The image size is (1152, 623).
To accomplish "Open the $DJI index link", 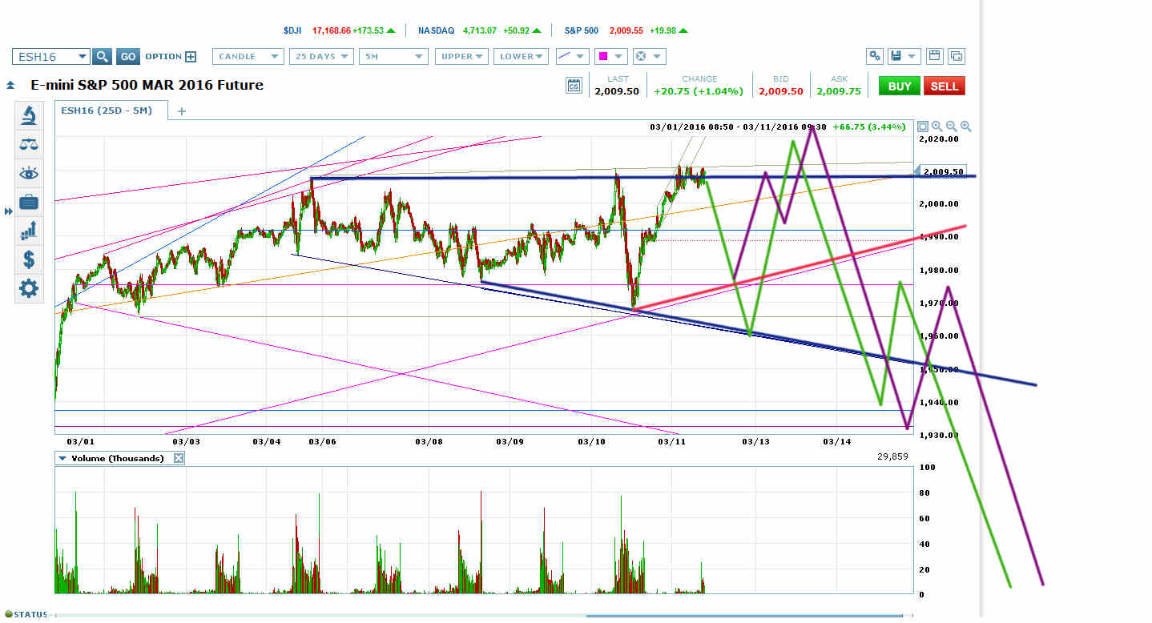I will tap(293, 30).
